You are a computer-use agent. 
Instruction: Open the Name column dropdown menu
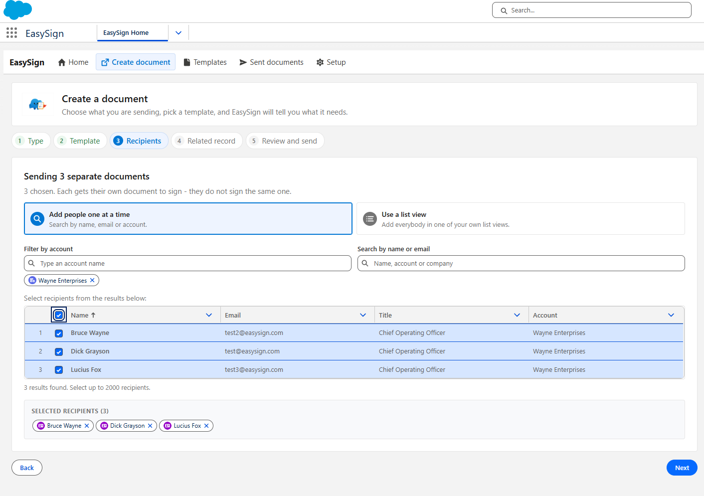[209, 315]
